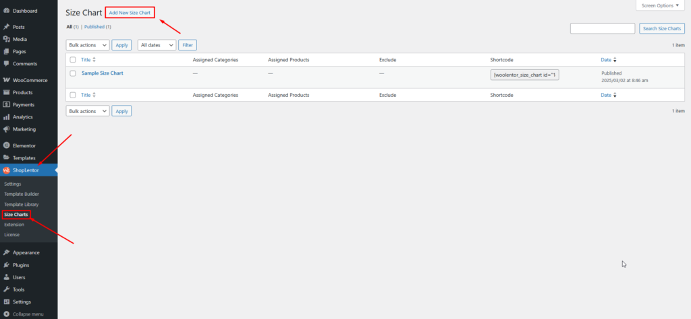This screenshot has height=319, width=691.
Task: Click the Posts pin icon
Action: (6, 27)
